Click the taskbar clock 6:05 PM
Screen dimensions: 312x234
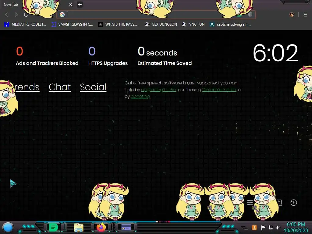[296, 227]
